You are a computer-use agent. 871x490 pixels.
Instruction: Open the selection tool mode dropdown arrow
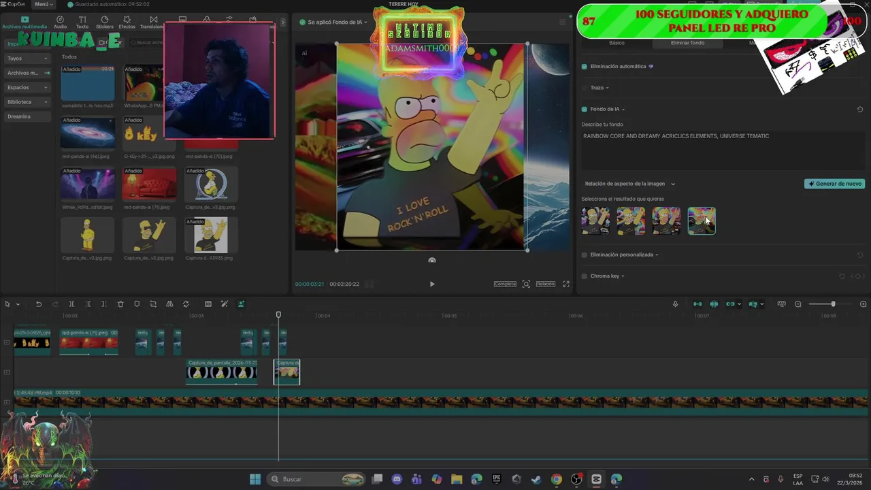pos(18,304)
